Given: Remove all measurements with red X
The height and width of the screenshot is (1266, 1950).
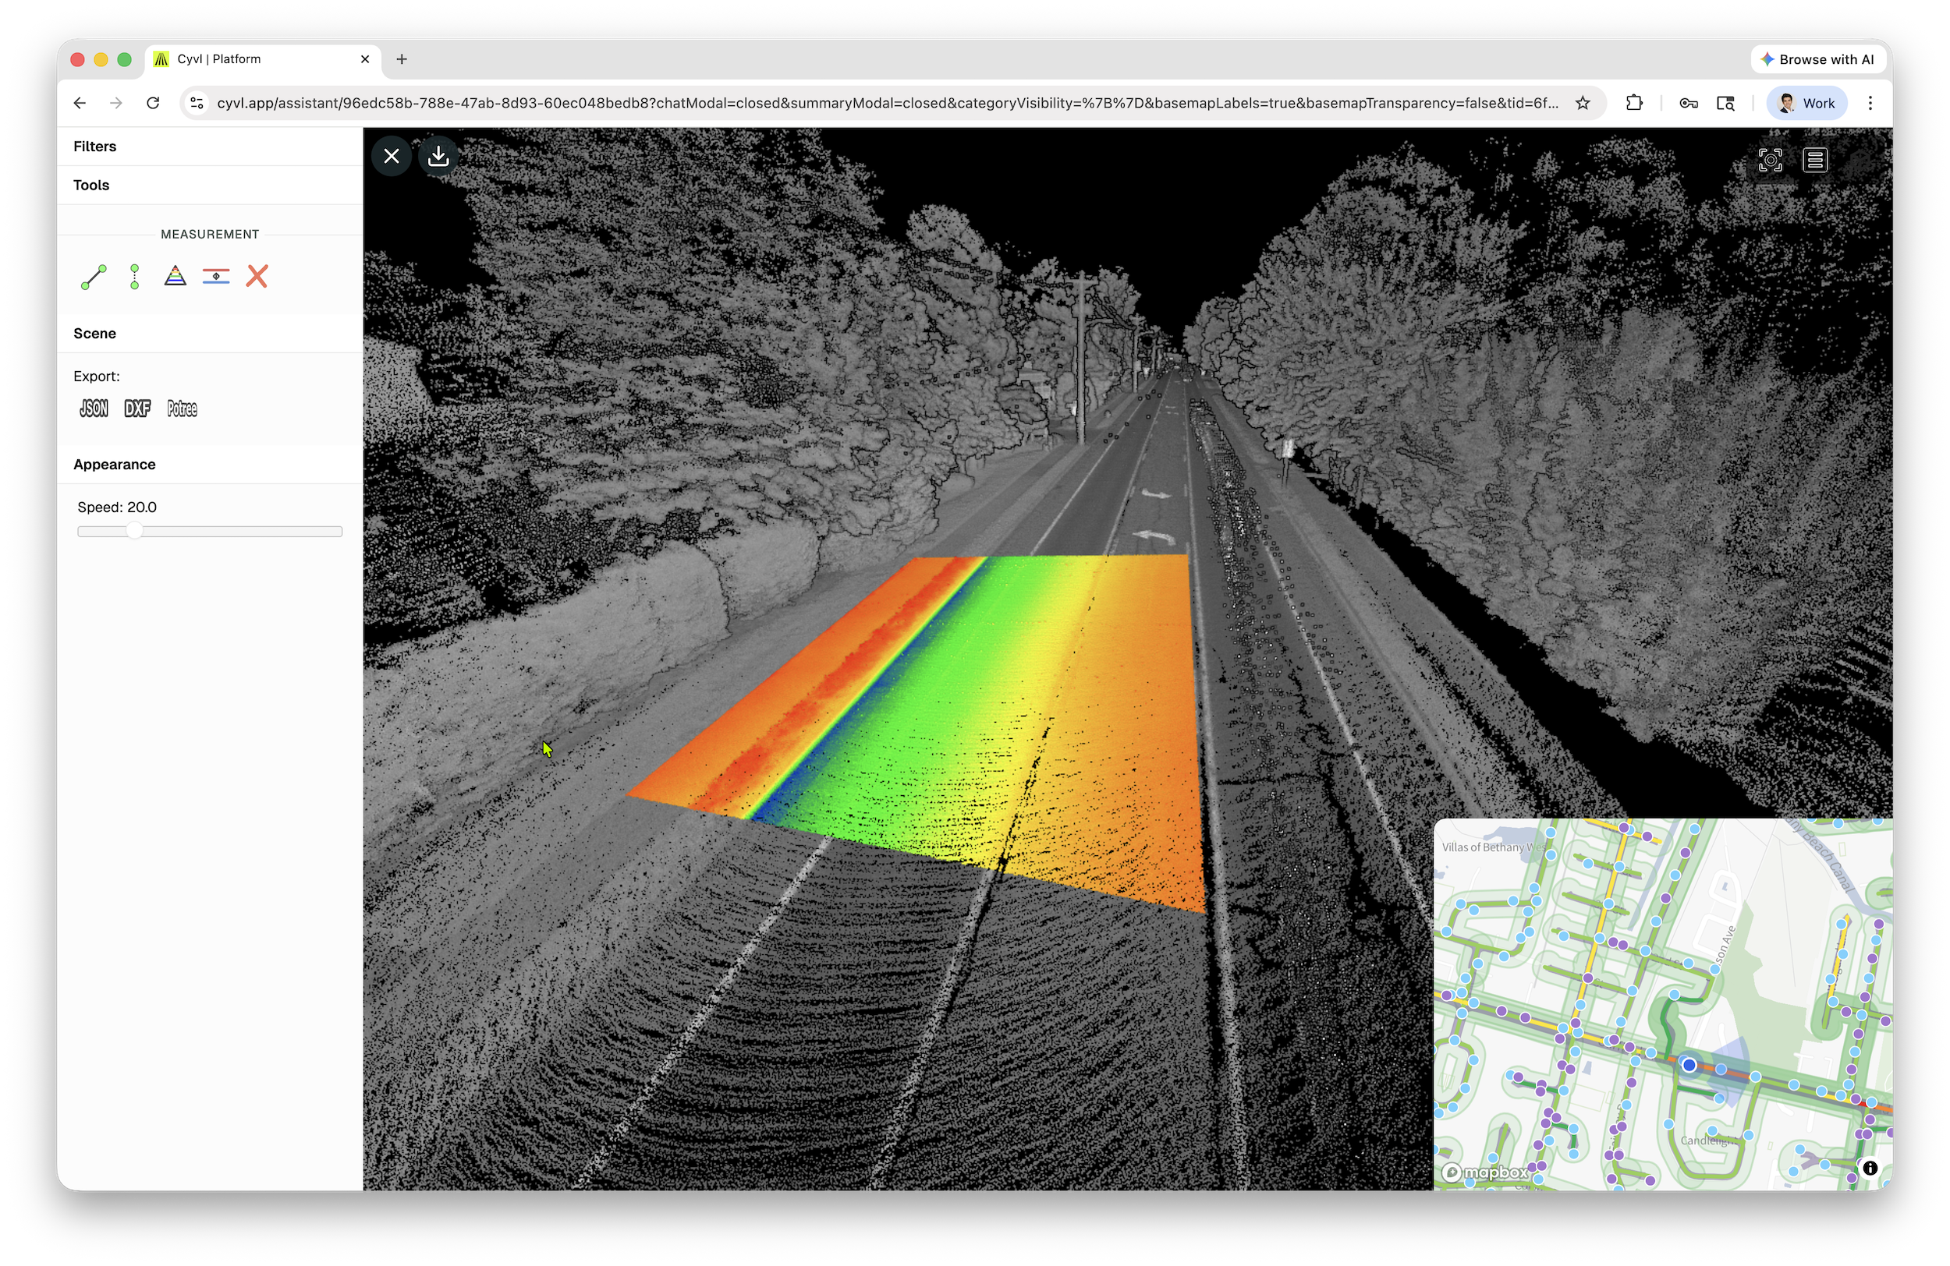Looking at the screenshot, I should pos(257,276).
